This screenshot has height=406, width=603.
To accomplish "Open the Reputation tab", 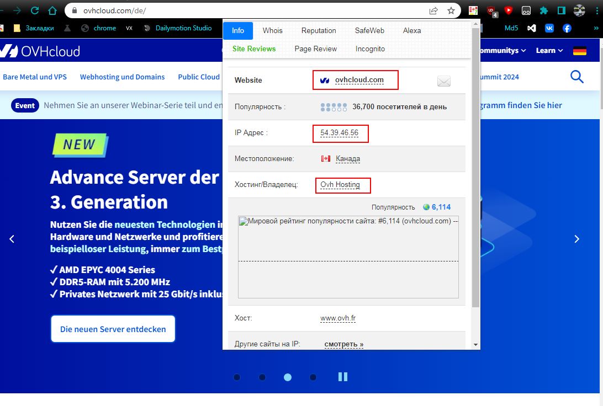I will pos(319,31).
